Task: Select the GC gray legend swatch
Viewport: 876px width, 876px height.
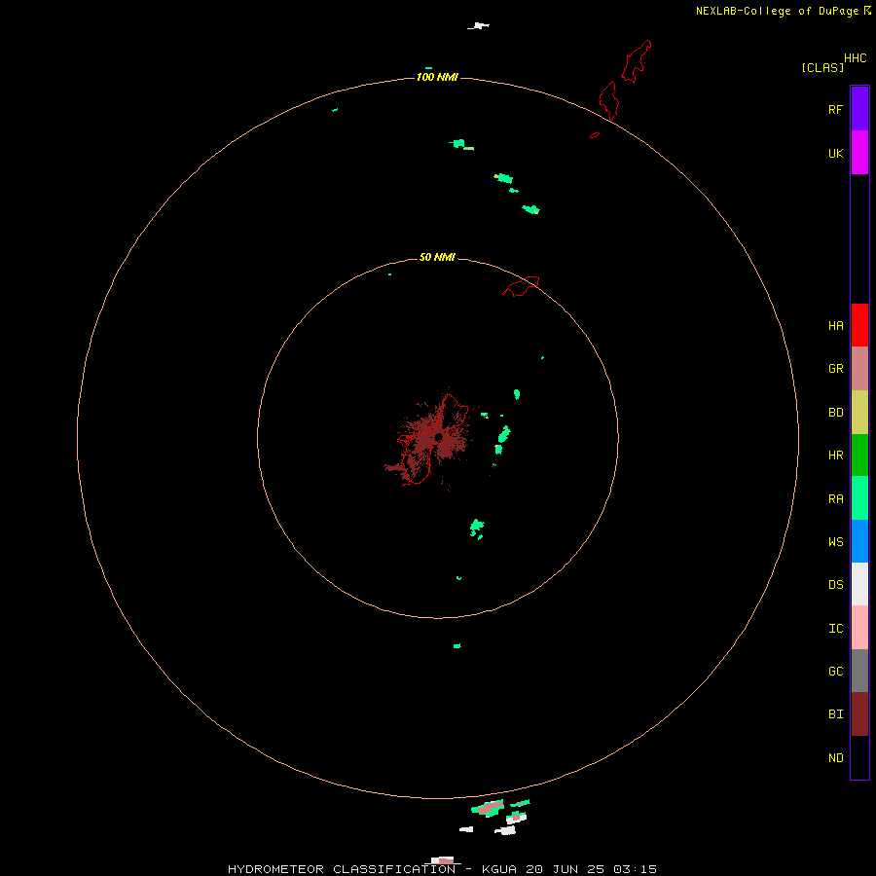Action: pyautogui.click(x=859, y=671)
